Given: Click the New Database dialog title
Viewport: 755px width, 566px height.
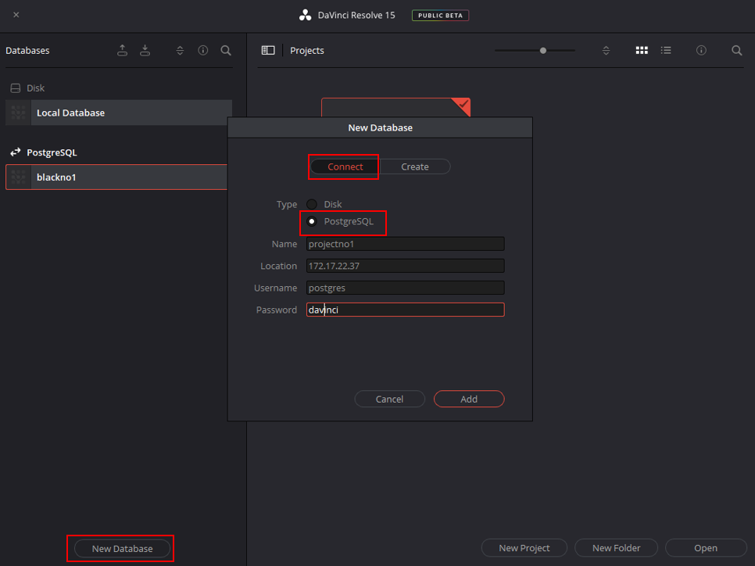Looking at the screenshot, I should 381,127.
